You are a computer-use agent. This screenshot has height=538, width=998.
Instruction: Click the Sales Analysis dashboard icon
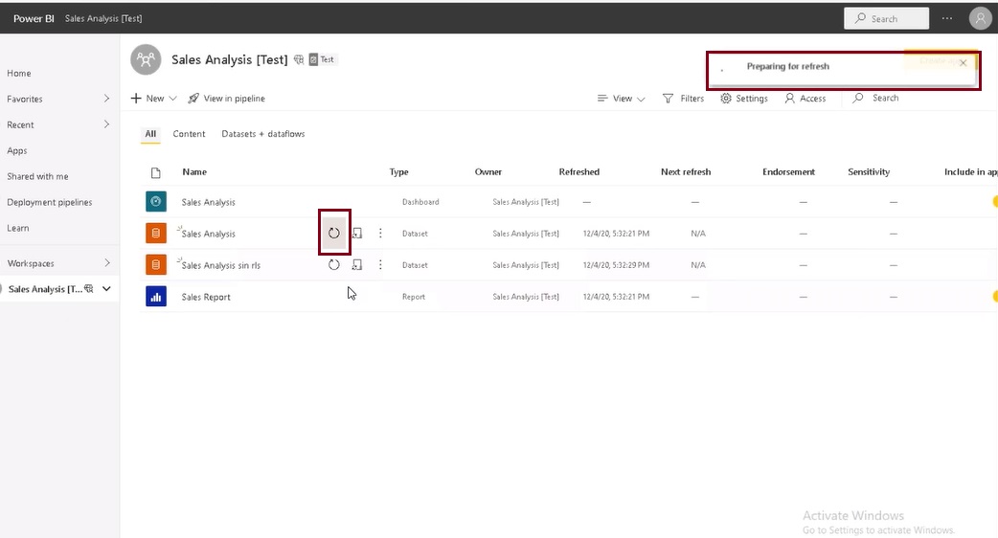(156, 202)
